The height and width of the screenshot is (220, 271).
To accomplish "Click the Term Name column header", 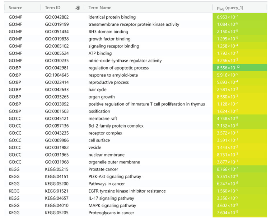I will click(x=100, y=8).
